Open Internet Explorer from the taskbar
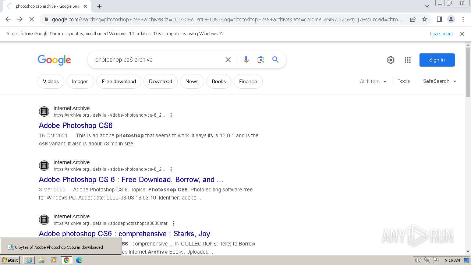471x265 pixels. [29, 260]
